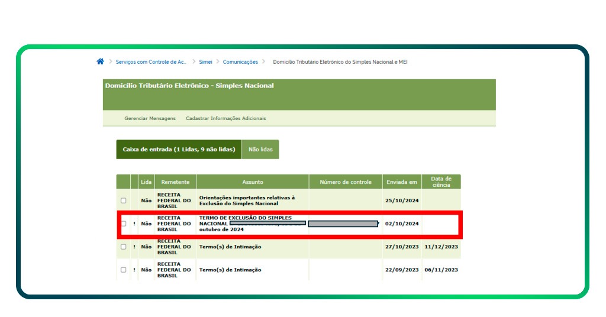606x317 pixels.
Task: Select the Caixa de entrada tab
Action: point(178,150)
